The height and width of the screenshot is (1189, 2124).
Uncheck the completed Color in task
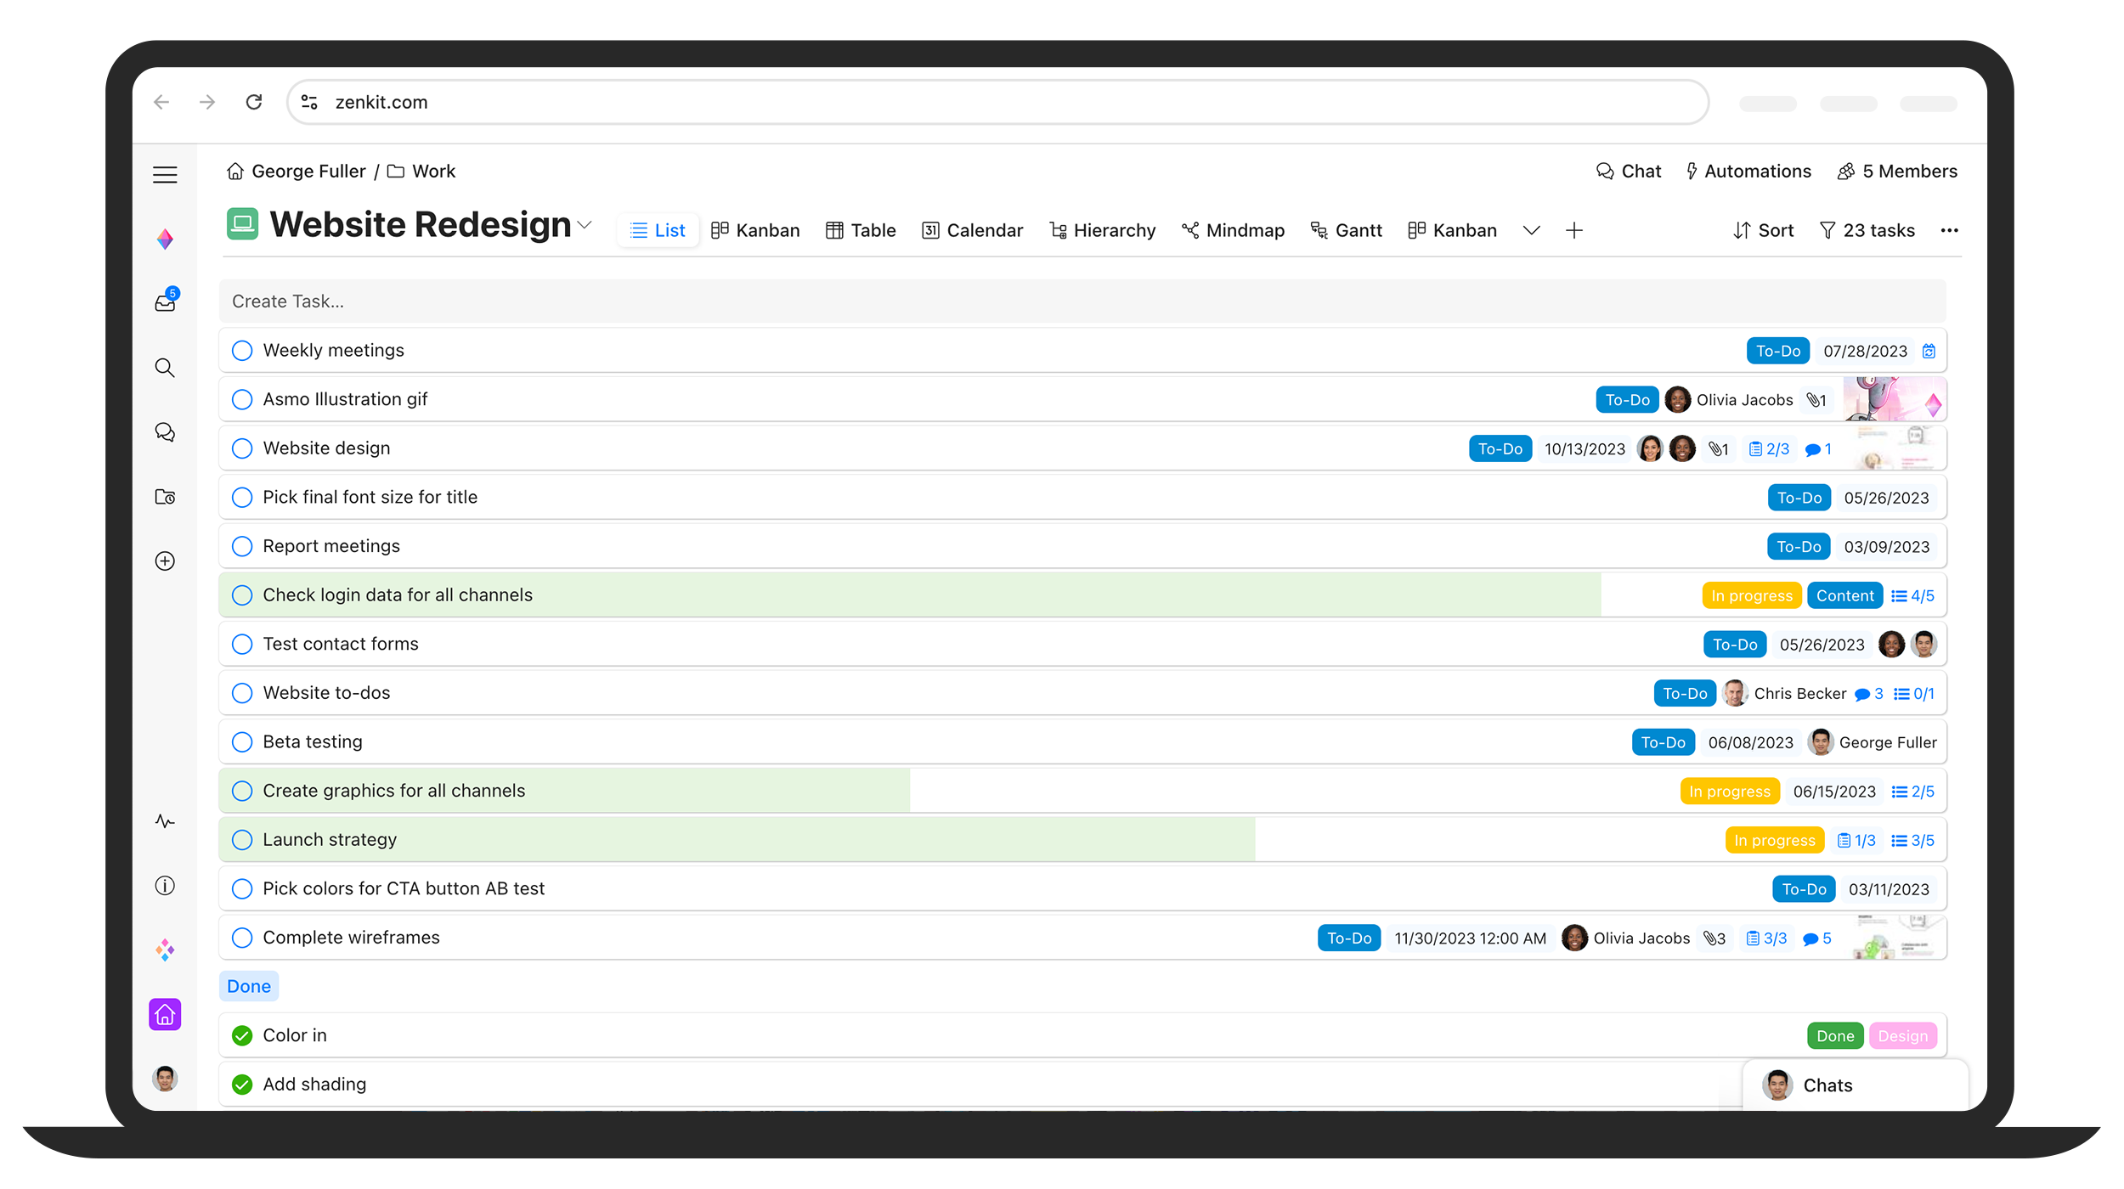tap(242, 1035)
